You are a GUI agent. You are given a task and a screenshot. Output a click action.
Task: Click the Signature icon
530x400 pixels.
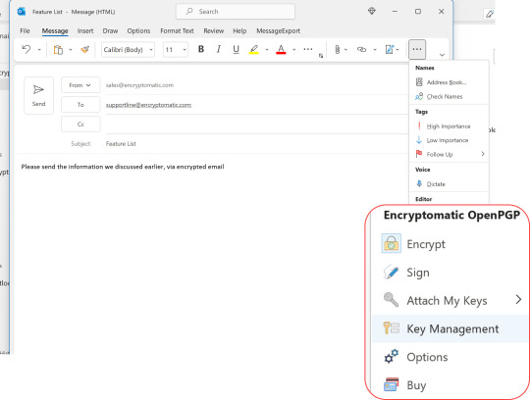tap(390, 50)
